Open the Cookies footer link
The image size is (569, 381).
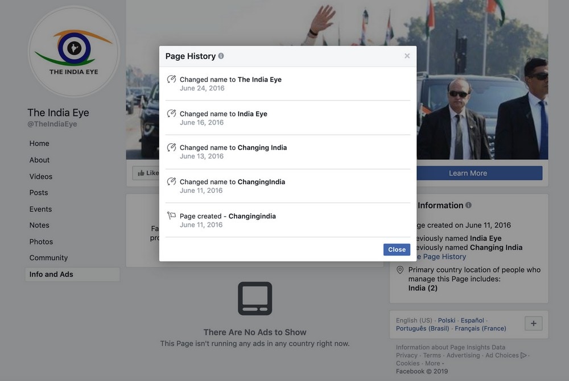click(x=407, y=363)
